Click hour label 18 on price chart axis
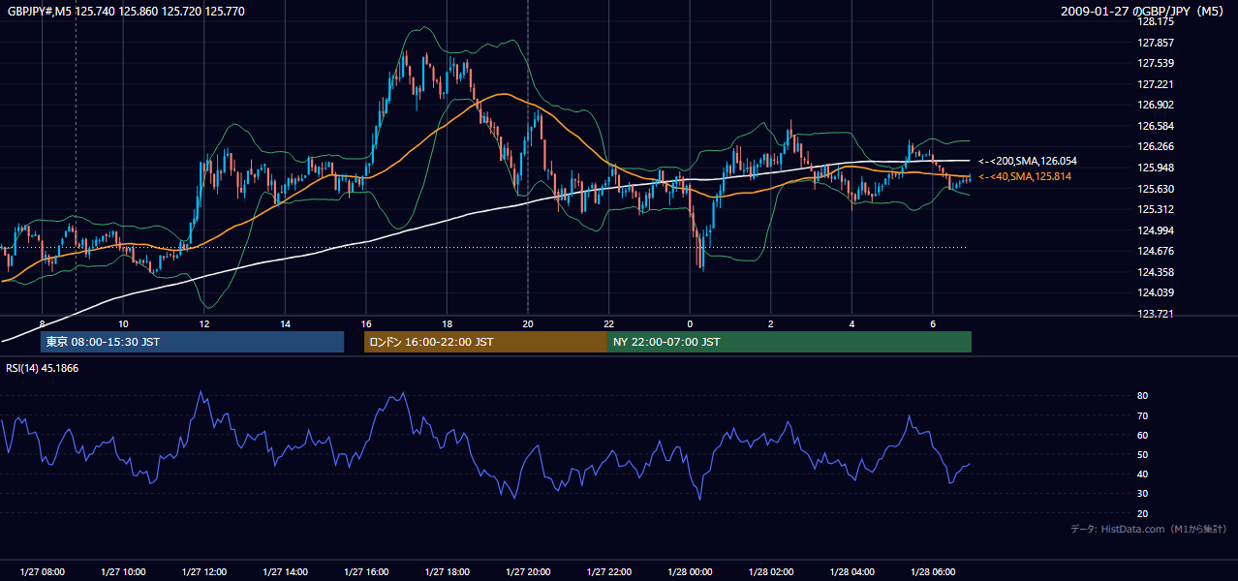The height and width of the screenshot is (581, 1238). coord(447,323)
